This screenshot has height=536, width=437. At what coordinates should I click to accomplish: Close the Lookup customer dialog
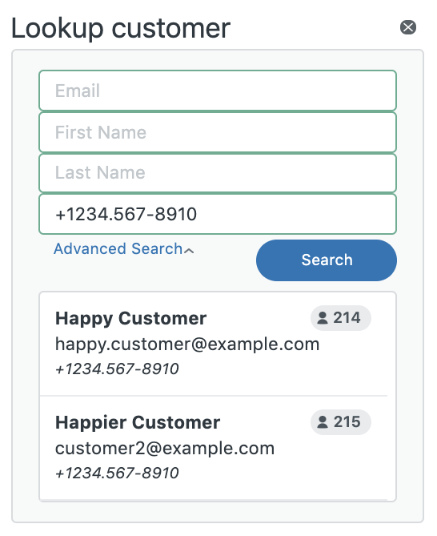tap(408, 27)
